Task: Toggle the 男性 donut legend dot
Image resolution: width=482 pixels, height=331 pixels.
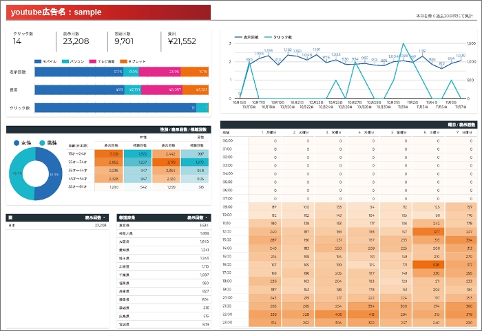Action: [42, 142]
